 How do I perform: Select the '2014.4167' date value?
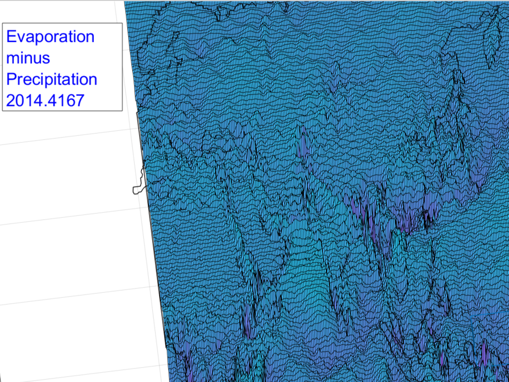[x=45, y=101]
